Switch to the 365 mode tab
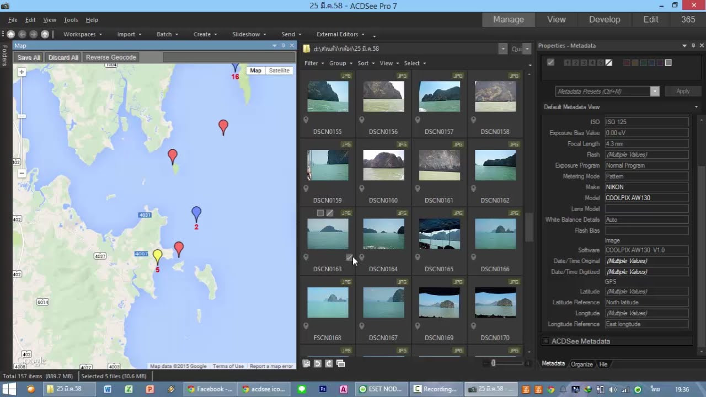 click(688, 19)
